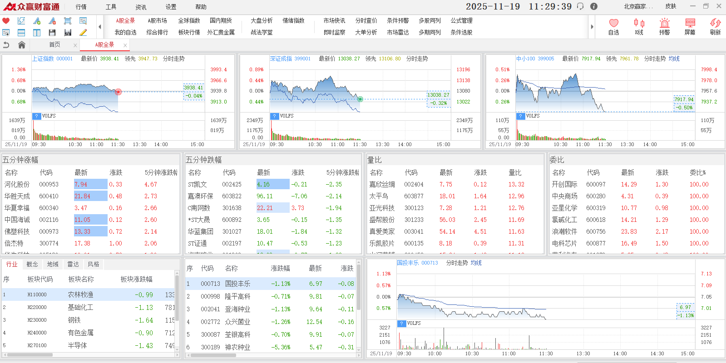Switch to the 首页 tab

(54, 45)
